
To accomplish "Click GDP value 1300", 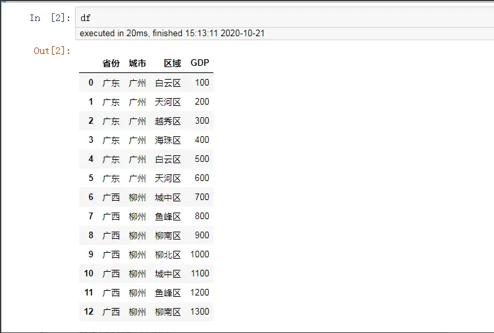I will tap(200, 311).
